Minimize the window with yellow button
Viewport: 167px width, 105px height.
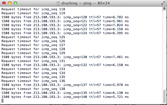pyautogui.click(x=10, y=3)
